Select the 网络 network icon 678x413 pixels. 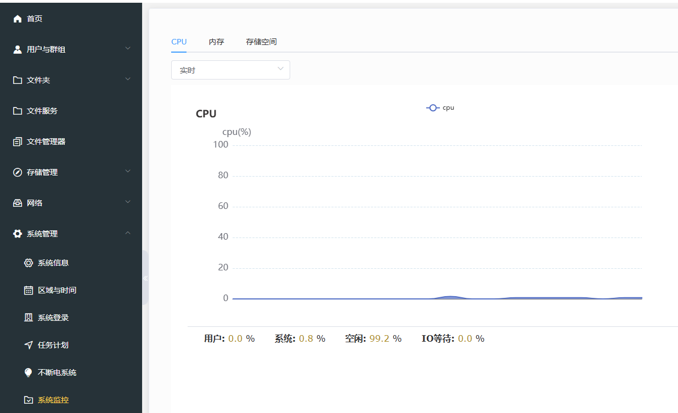coord(17,202)
